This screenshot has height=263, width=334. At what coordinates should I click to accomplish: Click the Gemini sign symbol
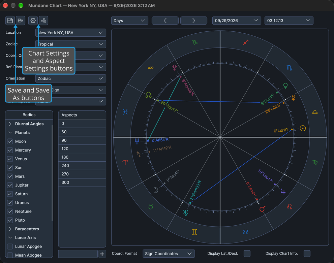195,232
